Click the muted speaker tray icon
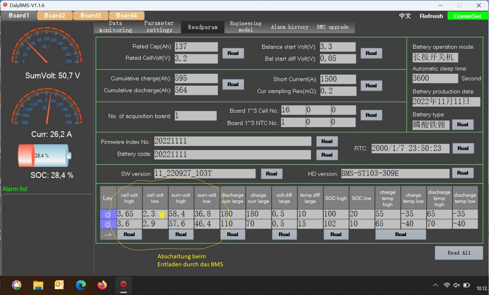 [x=456, y=285]
